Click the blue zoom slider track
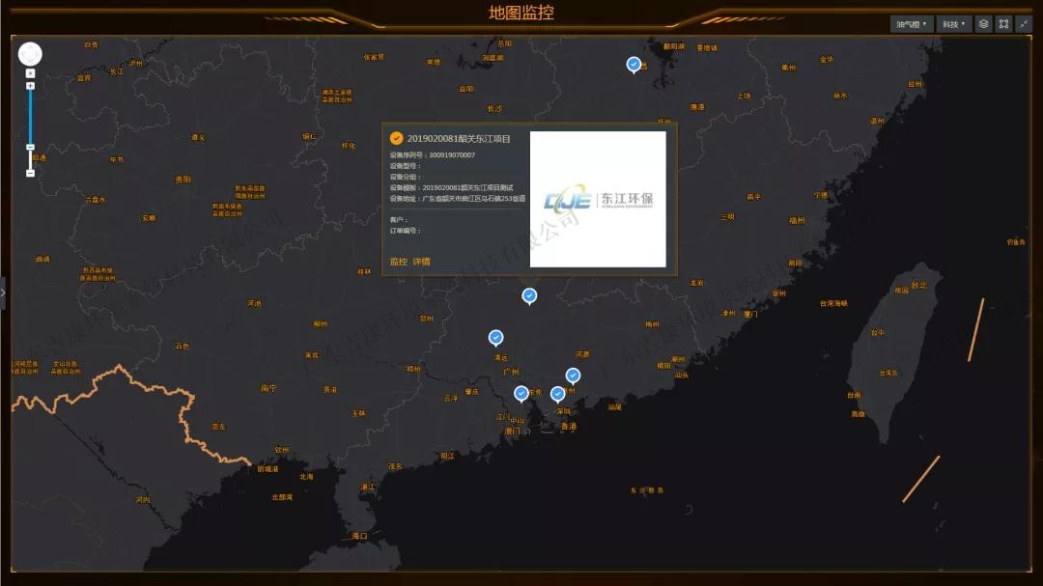 (30, 117)
